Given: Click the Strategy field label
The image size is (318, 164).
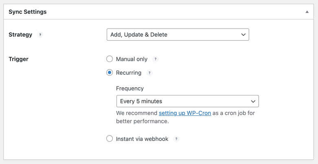Looking at the screenshot, I should [20, 35].
